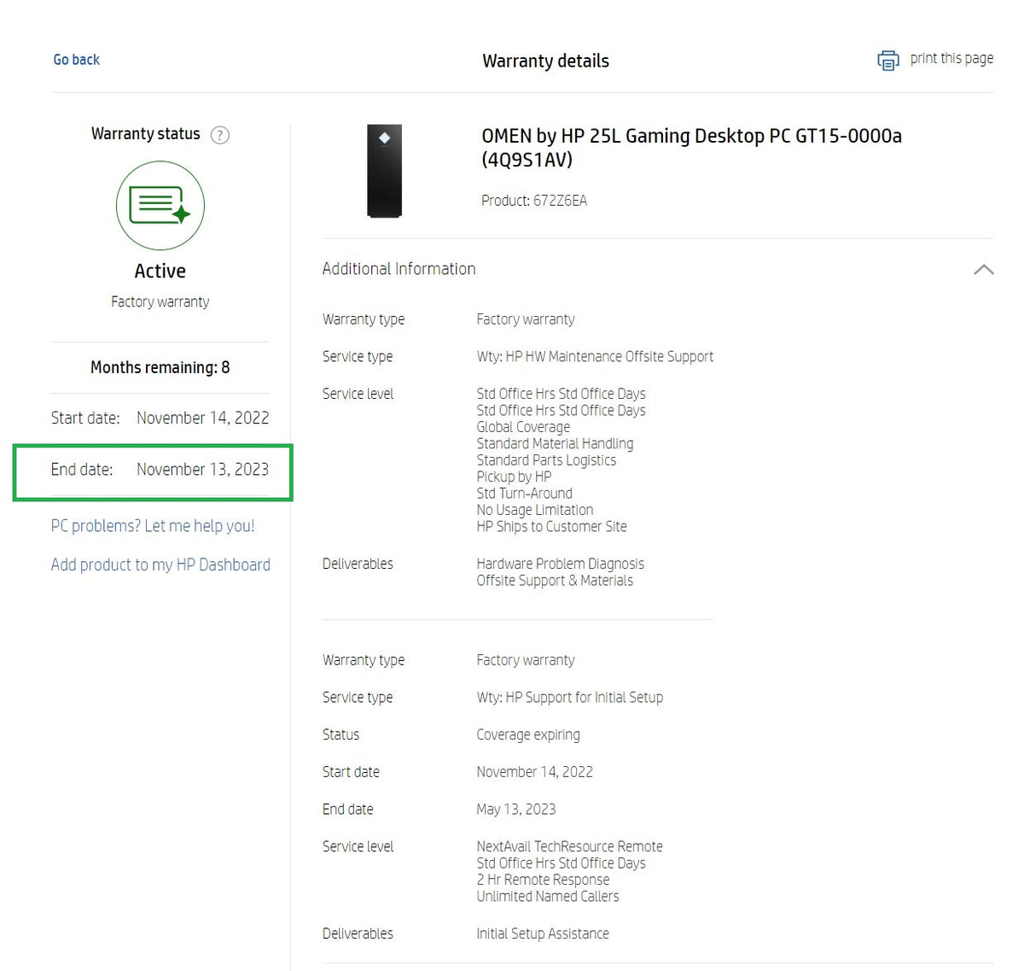Select 'Standard Parts Logistics' text
Image resolution: width=1036 pixels, height=971 pixels.
coord(546,460)
